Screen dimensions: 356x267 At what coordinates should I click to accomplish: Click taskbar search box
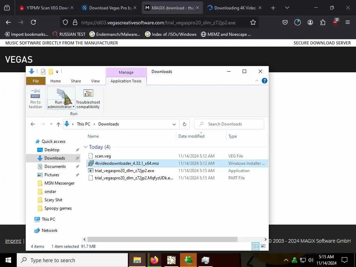72,260
